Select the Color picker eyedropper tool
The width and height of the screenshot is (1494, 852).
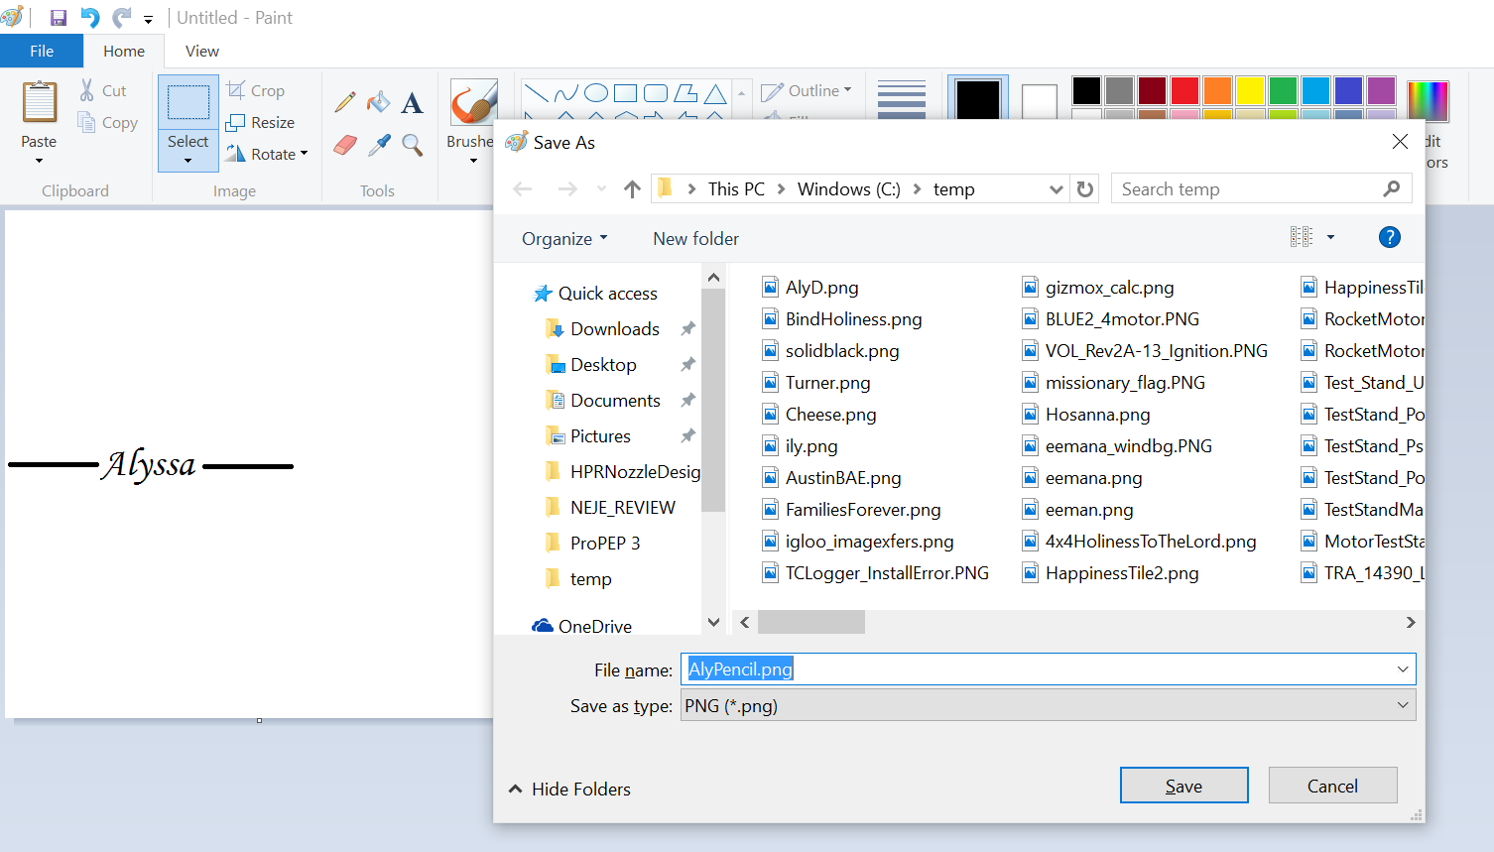pos(379,146)
